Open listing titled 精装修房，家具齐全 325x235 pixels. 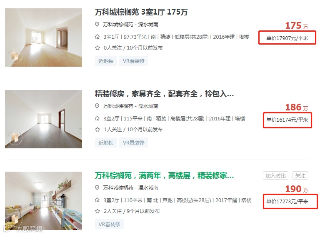164,94
